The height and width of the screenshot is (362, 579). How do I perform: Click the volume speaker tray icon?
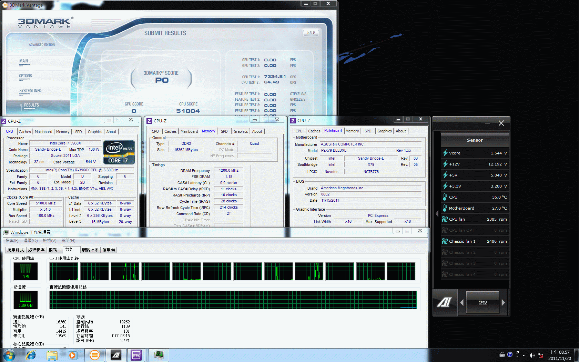click(532, 355)
